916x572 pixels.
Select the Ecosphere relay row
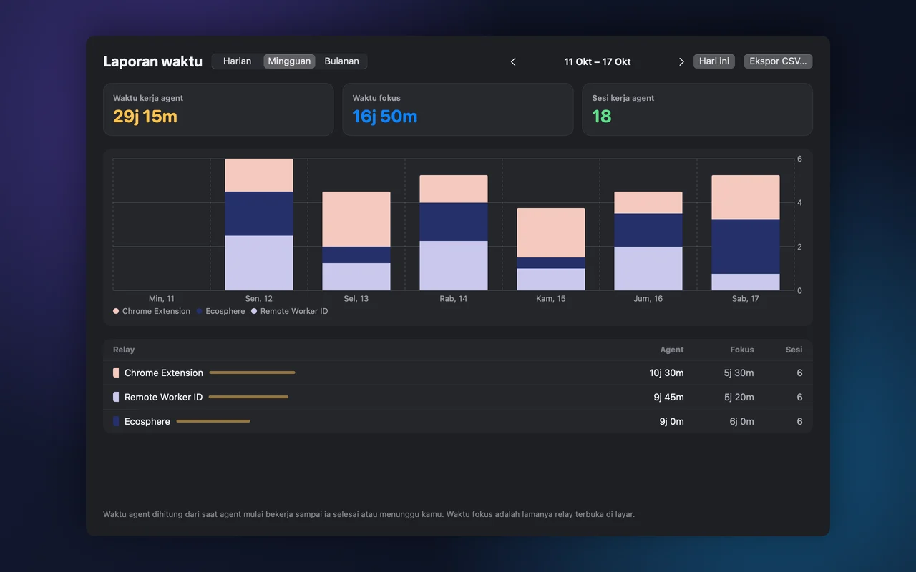pos(458,421)
